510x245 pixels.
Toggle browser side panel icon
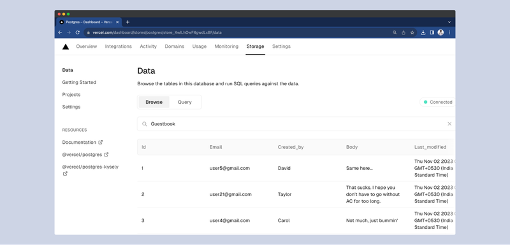pos(432,32)
